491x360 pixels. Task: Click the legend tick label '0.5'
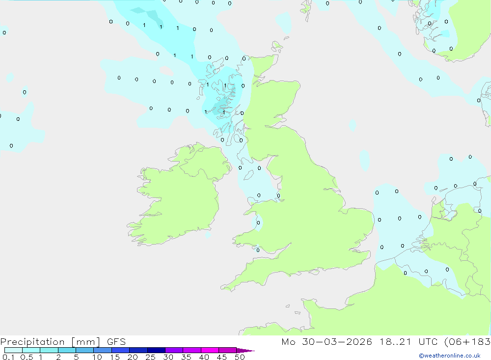coord(27,357)
